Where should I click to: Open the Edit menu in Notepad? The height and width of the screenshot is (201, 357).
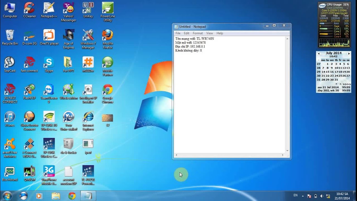point(187,33)
